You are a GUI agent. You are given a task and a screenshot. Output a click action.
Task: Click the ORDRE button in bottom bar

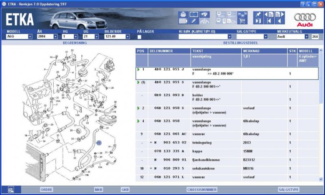[46, 189]
